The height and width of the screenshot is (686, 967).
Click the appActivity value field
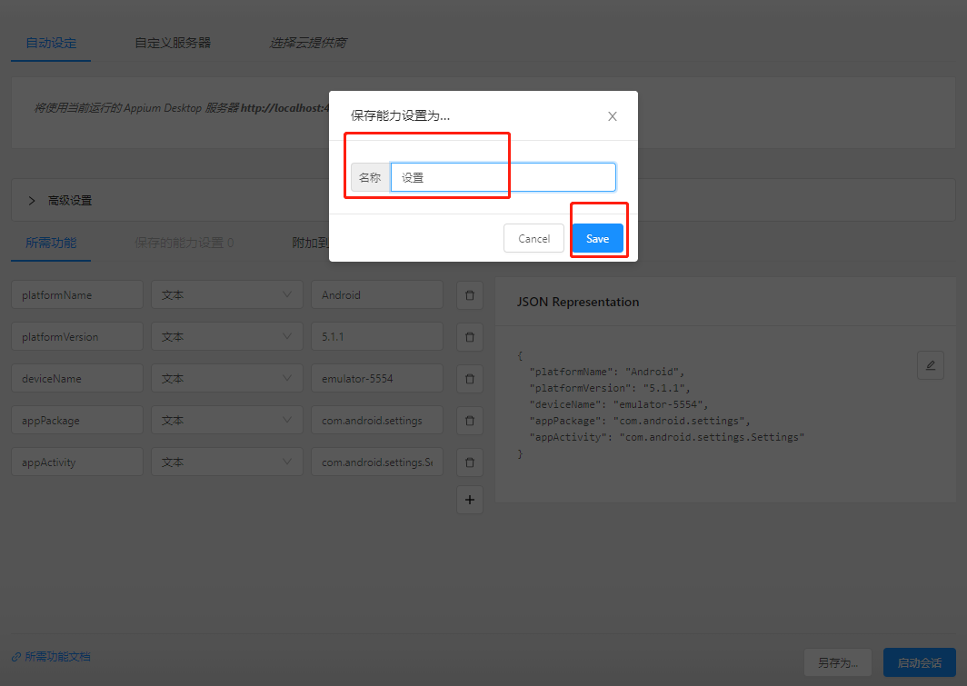[377, 462]
